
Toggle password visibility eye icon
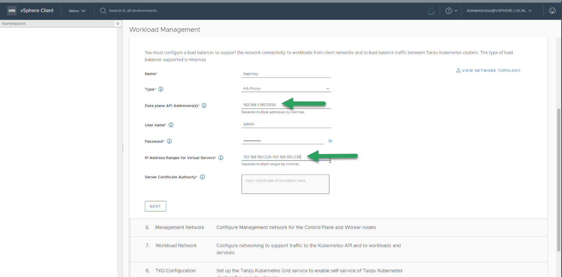[330, 141]
